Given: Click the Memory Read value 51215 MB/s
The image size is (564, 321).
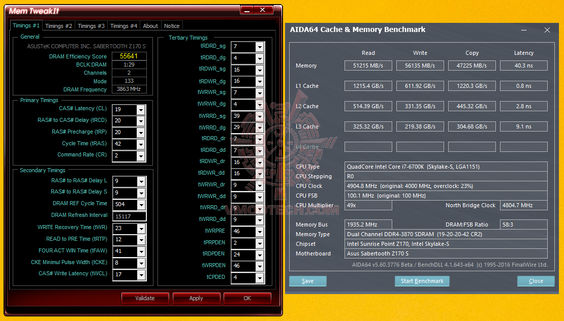Looking at the screenshot, I should pos(368,66).
